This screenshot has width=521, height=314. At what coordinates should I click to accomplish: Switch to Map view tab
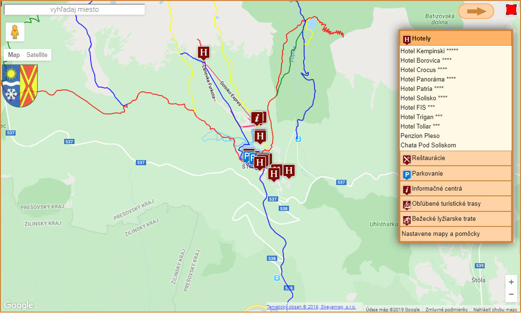(x=14, y=55)
